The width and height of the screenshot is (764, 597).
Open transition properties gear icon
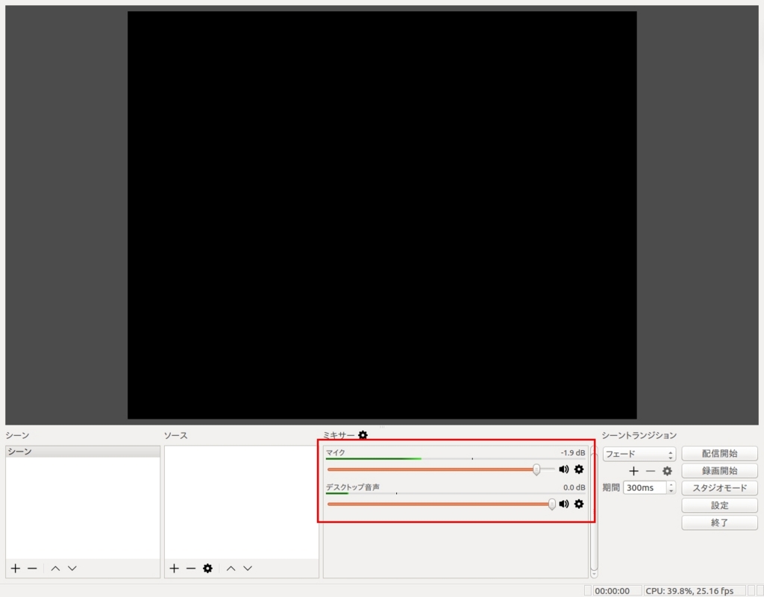[x=667, y=471]
